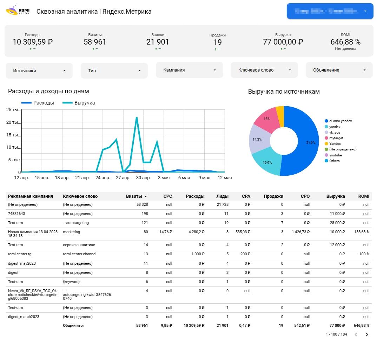Open the Кампания filter dropdown

189,70
